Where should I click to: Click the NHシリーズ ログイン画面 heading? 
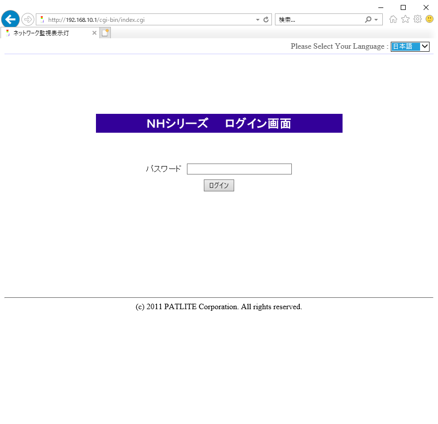219,123
